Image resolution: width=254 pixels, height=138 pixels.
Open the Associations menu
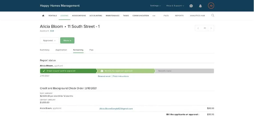pos(79,16)
